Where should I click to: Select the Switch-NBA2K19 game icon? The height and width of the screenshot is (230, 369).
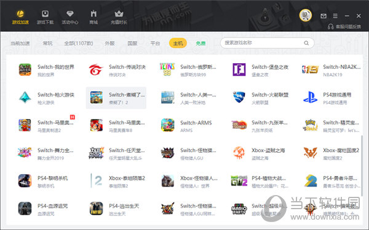click(311, 70)
